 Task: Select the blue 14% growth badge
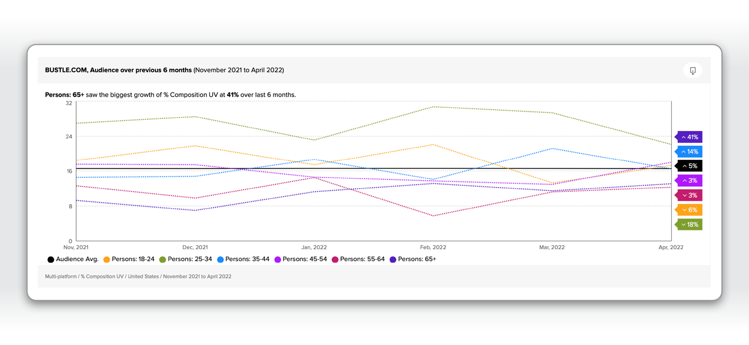coord(689,152)
